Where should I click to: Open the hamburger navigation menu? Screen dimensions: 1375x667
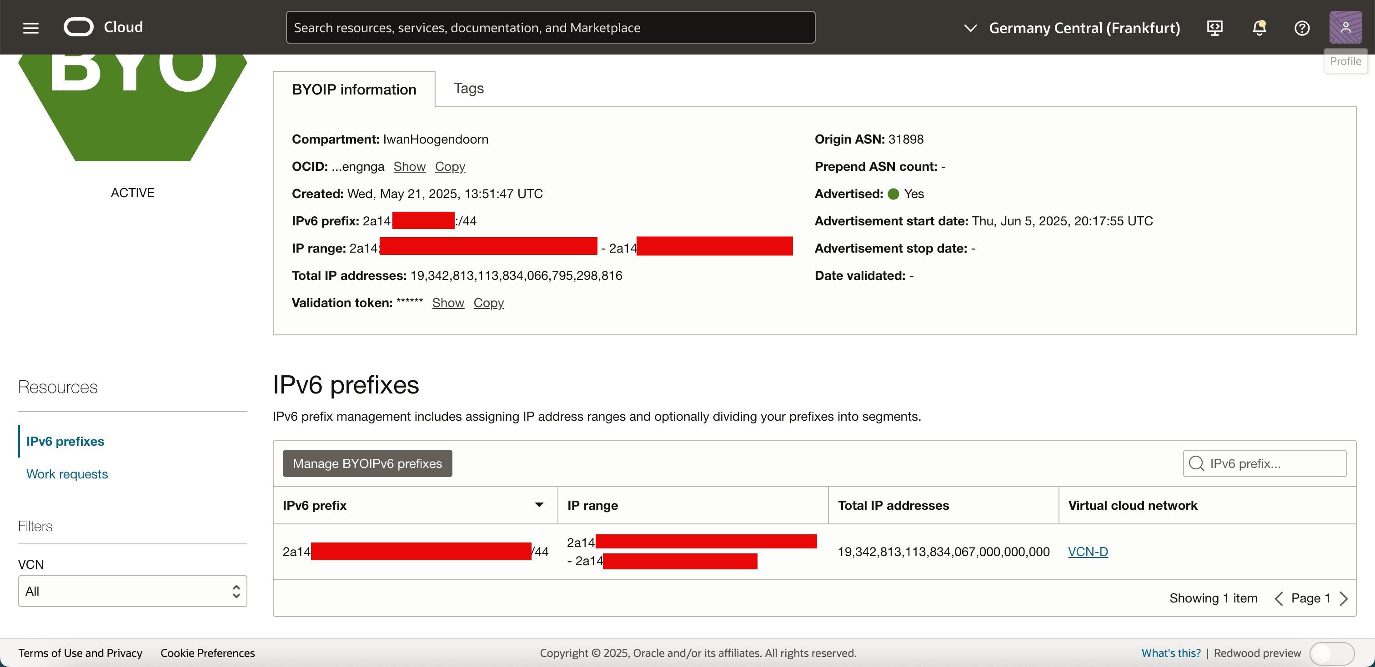pos(31,28)
